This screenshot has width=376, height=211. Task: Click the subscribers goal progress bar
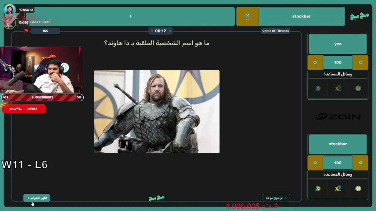(x=42, y=97)
